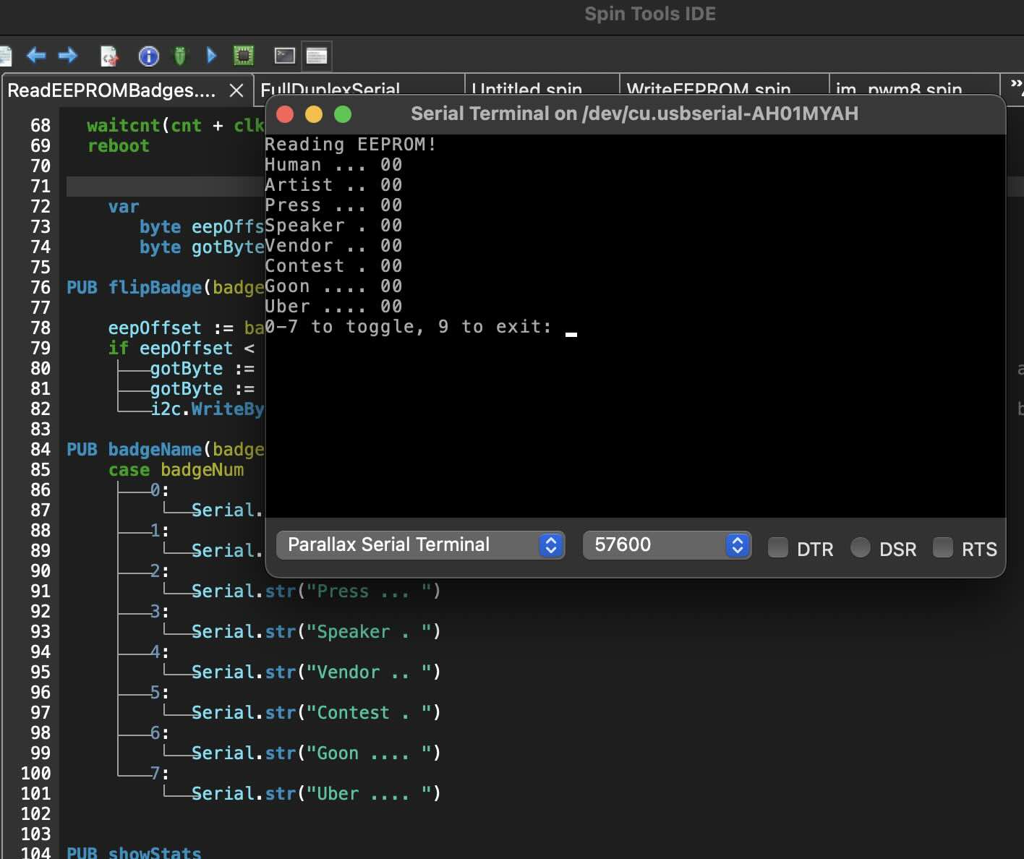Switch to the FullDuplexSerial tab
The height and width of the screenshot is (859, 1024).
330,90
